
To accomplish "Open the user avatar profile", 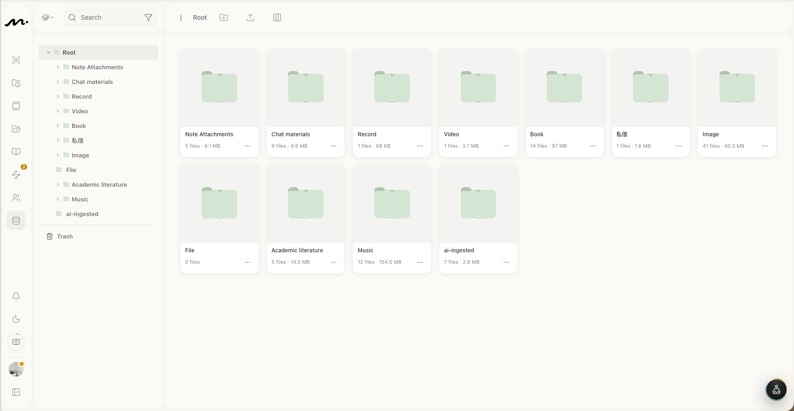I will click(16, 369).
